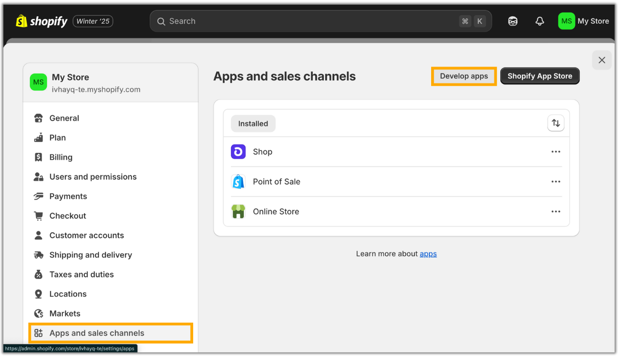Close the settings panel
Viewport: 618px width, 357px height.
point(602,60)
